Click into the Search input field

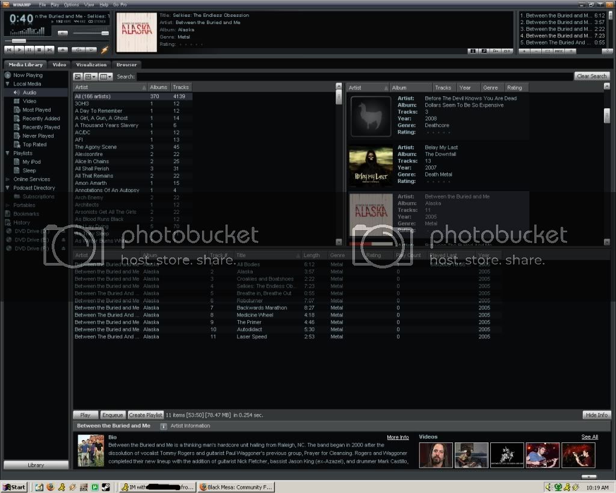point(354,76)
